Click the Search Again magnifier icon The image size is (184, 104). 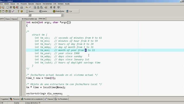(41, 7)
